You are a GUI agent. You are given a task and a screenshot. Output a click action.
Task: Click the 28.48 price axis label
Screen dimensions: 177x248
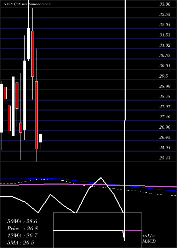point(165,96)
